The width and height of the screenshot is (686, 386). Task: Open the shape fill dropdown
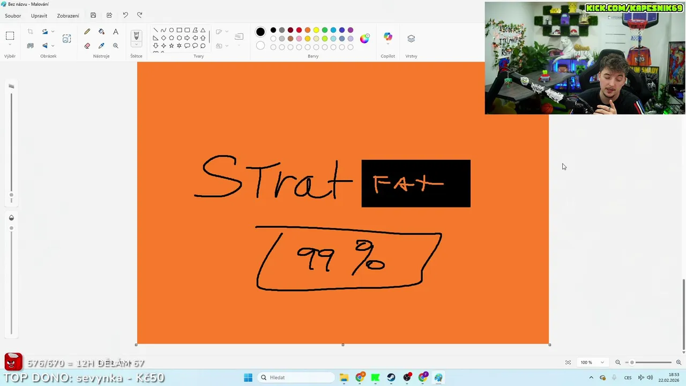tap(227, 46)
